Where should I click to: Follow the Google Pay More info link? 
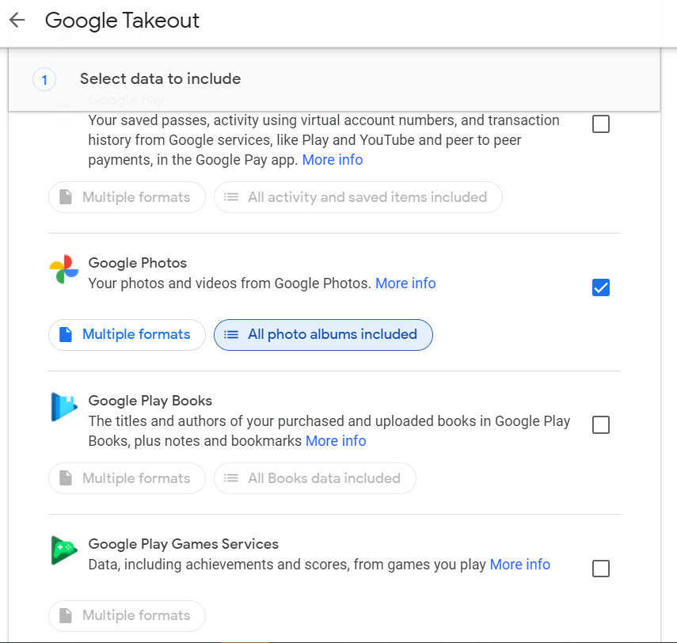pyautogui.click(x=333, y=160)
